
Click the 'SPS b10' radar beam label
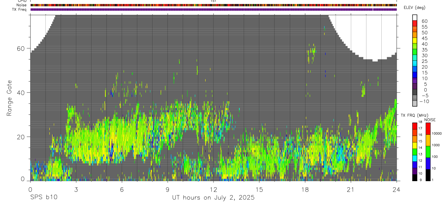pos(44,198)
